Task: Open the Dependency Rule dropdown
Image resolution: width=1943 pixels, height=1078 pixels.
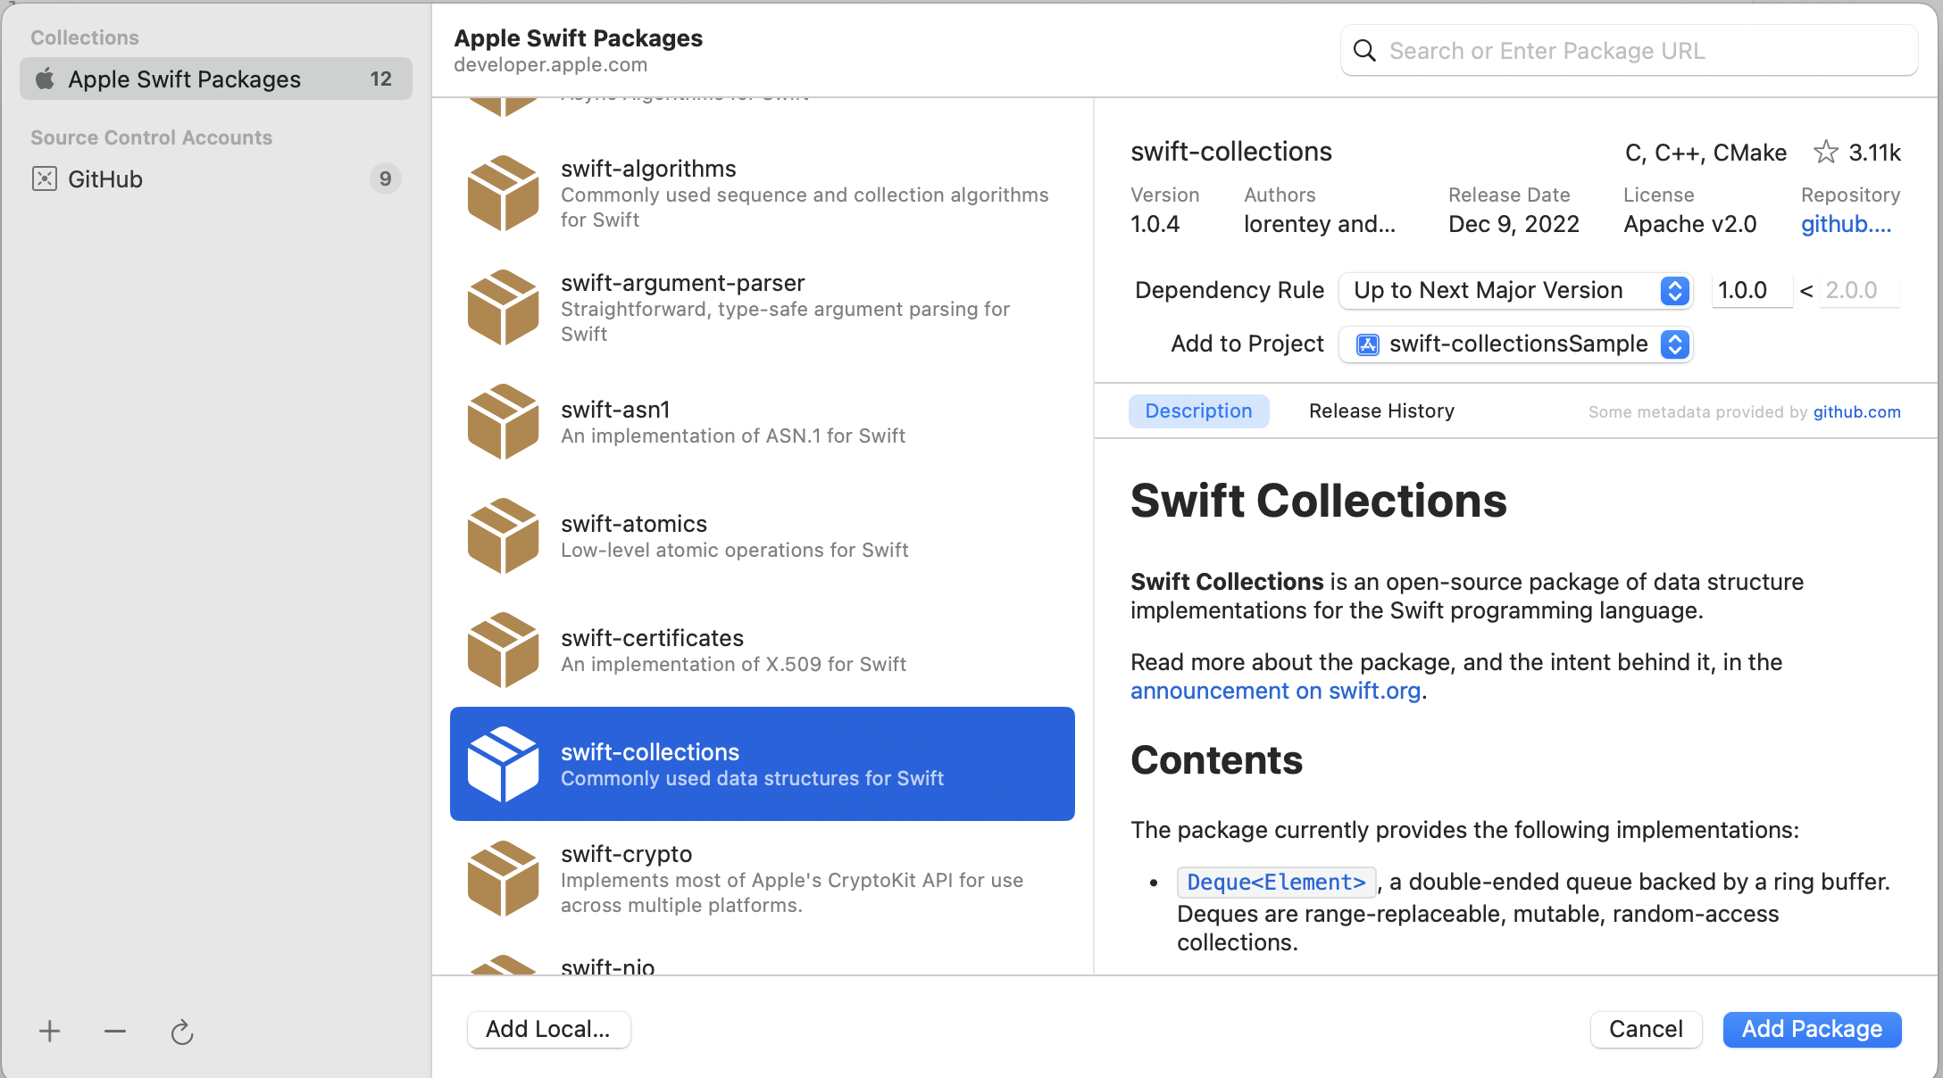Action: click(x=1515, y=291)
